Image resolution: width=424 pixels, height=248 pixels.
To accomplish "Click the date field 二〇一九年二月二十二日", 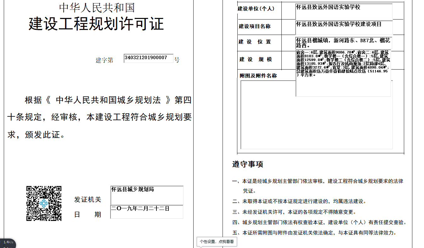I will click(x=147, y=212).
